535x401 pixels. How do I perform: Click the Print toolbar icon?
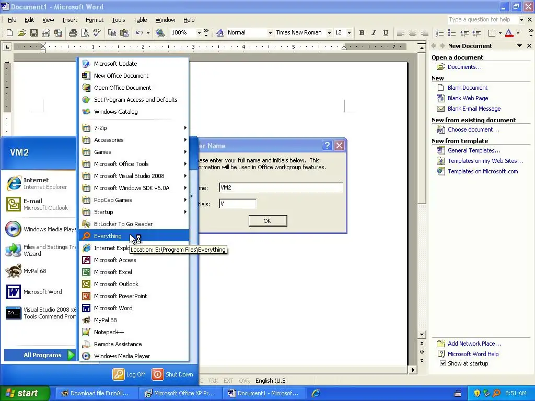[x=73, y=33]
